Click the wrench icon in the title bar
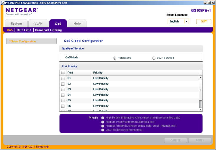The width and height of the screenshot is (216, 150). 3,3
